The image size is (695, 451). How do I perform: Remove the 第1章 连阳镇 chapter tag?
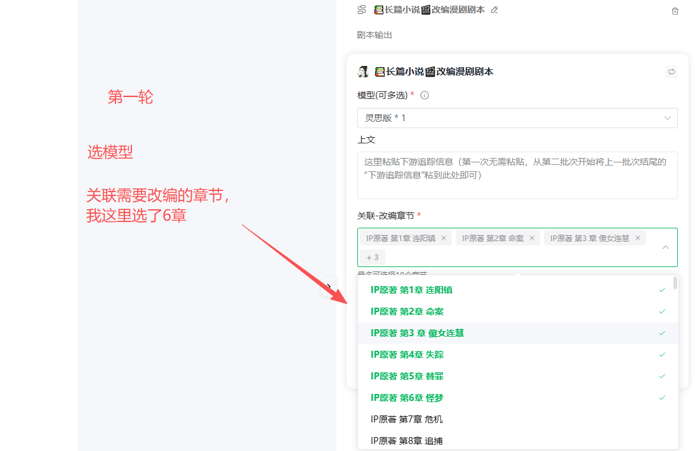pos(444,239)
